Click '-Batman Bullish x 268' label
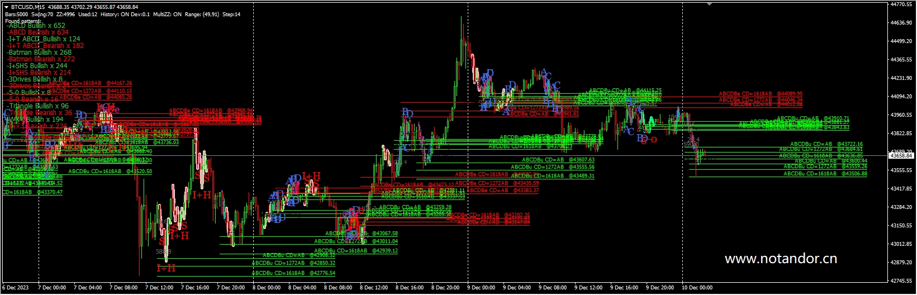Image resolution: width=917 pixels, height=295 pixels. (x=39, y=53)
